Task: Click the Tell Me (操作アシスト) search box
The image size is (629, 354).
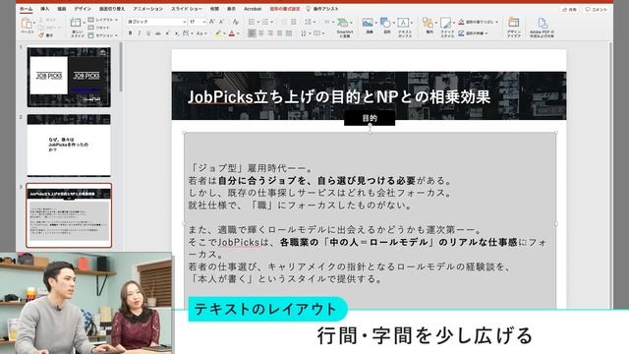Action: click(x=322, y=9)
